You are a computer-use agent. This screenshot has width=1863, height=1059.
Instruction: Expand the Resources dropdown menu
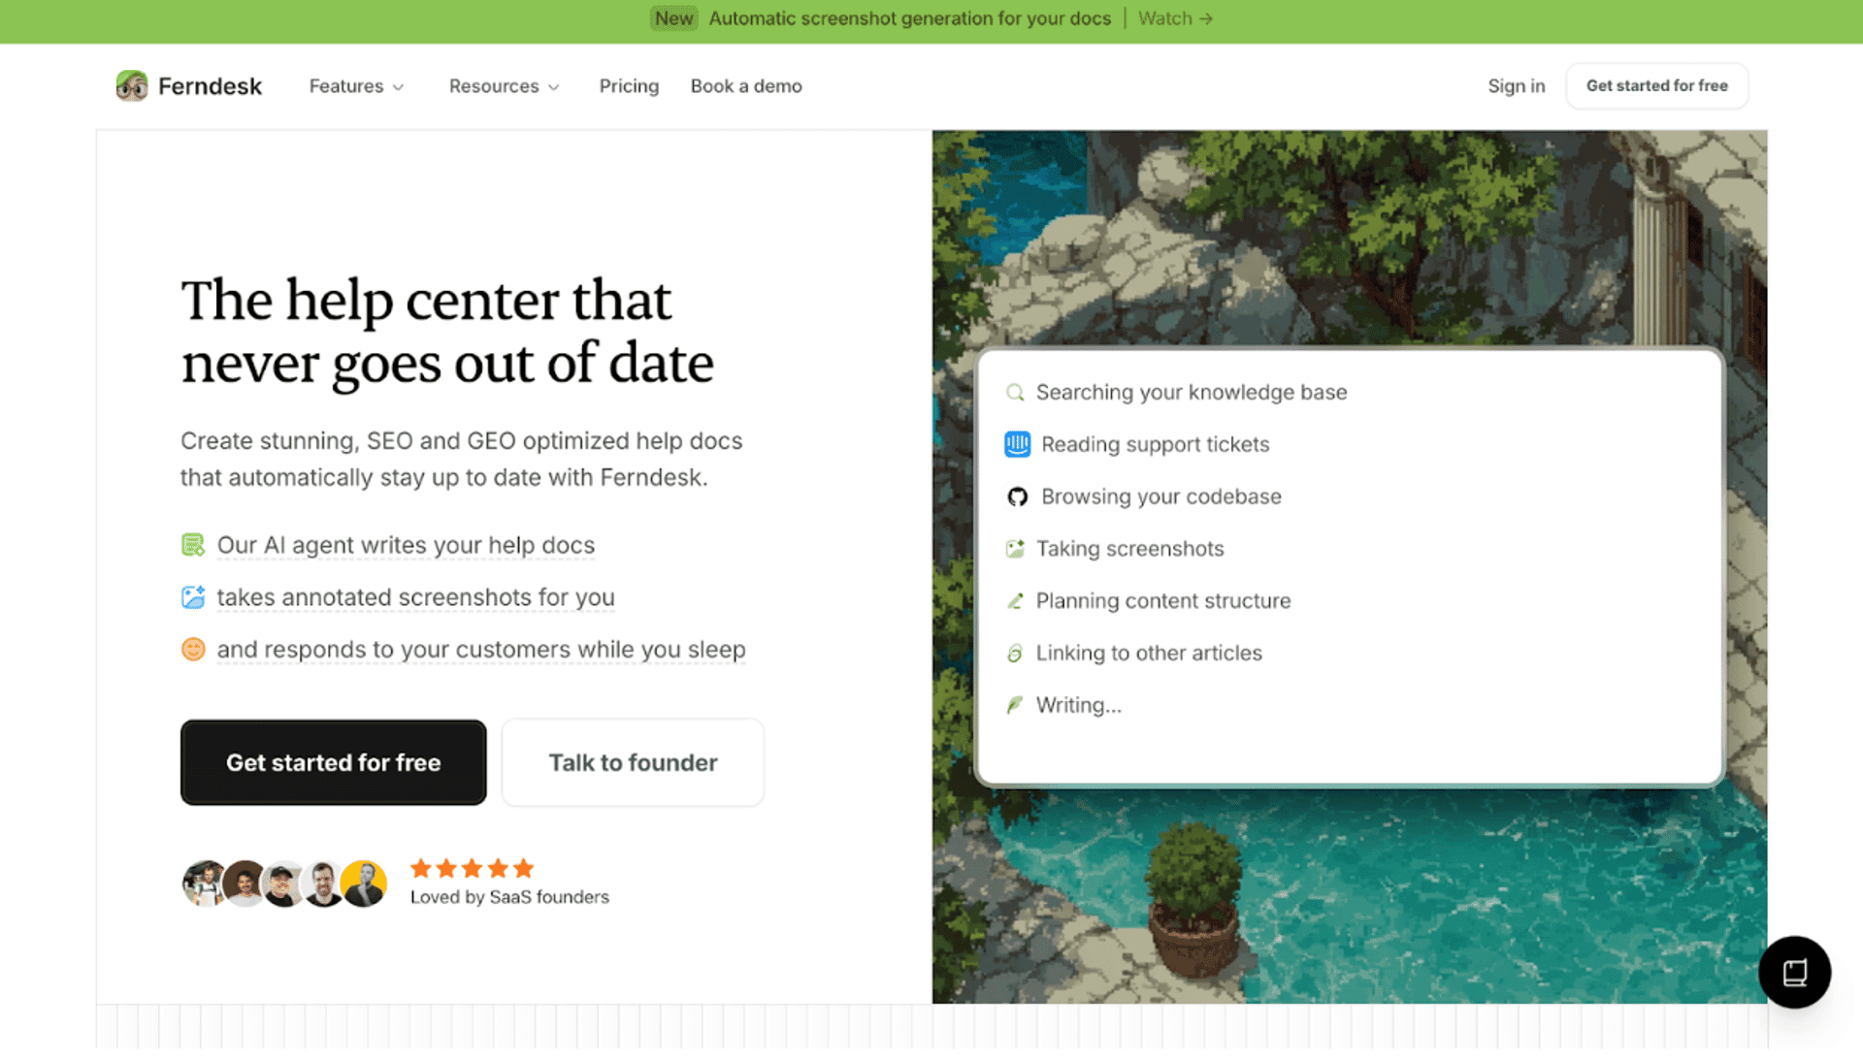(x=504, y=86)
